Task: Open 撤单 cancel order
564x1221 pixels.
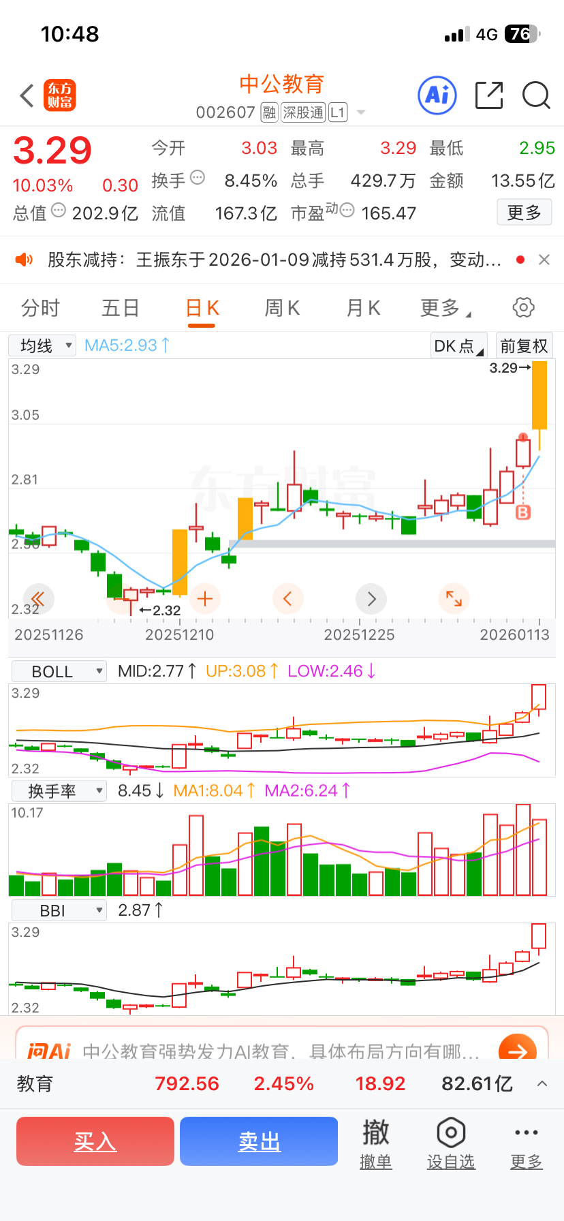Action: tap(376, 1144)
